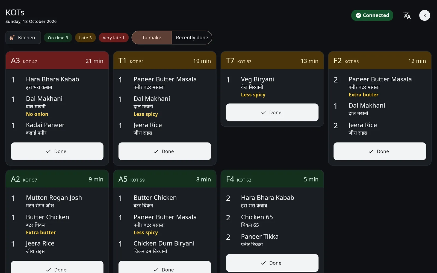Select Chicken Dum Biryani in A5
This screenshot has width=437, height=273.
164,244
